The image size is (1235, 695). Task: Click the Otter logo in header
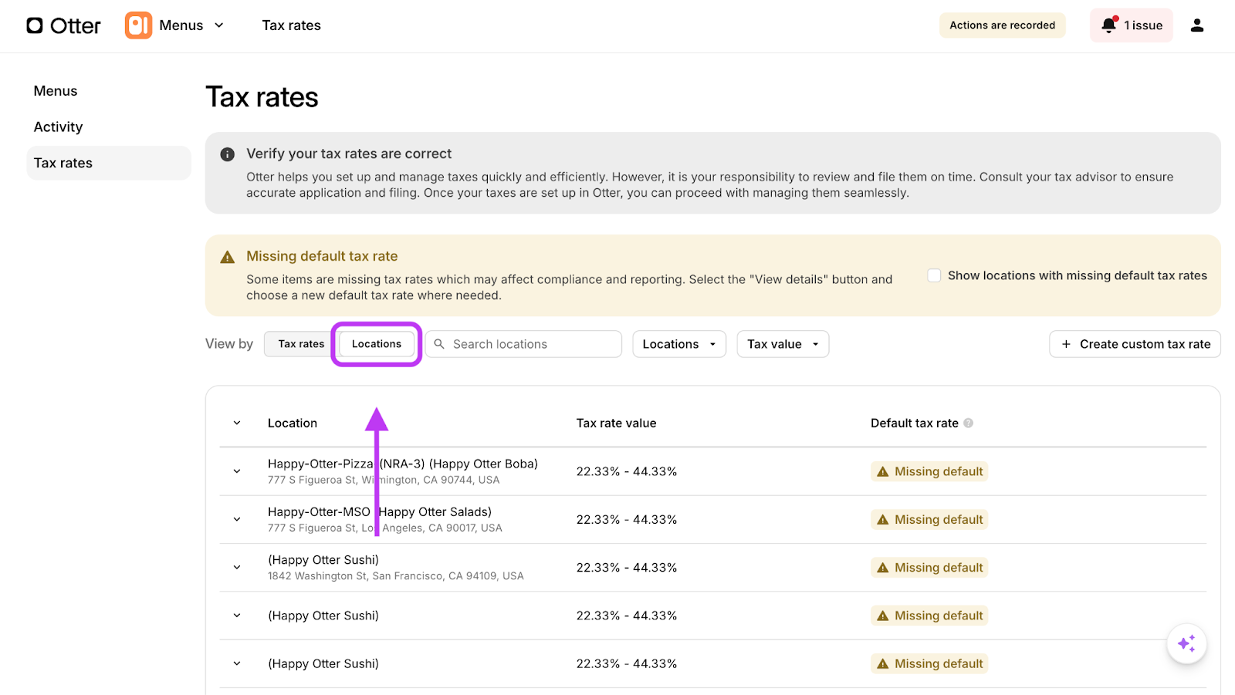[x=63, y=25]
